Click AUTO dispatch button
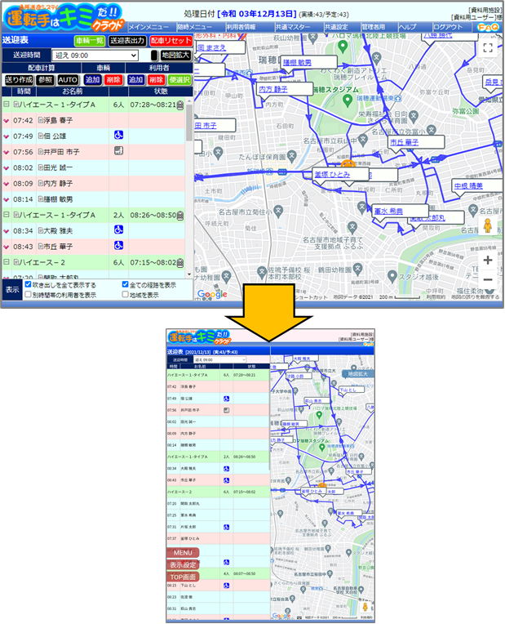 coord(68,80)
